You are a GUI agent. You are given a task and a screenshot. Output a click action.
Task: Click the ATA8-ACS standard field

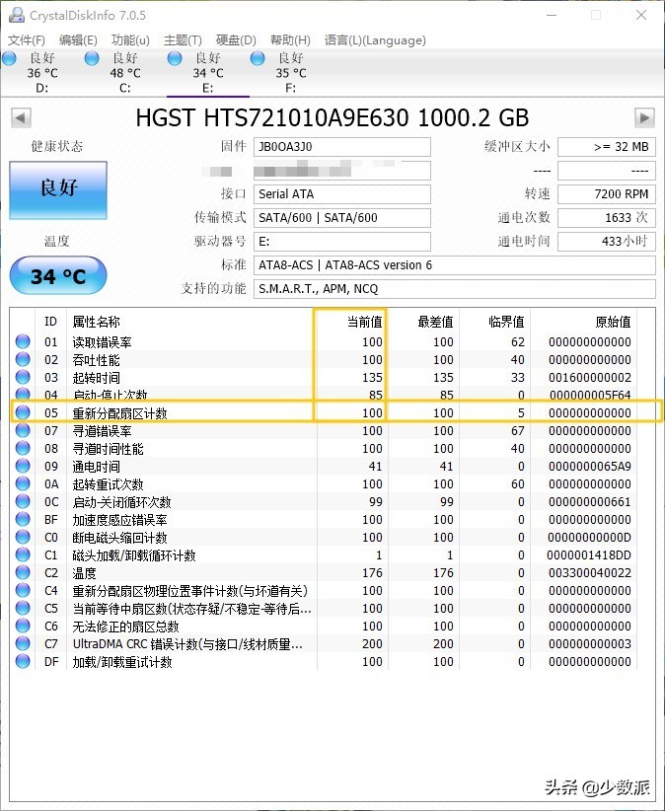click(454, 265)
